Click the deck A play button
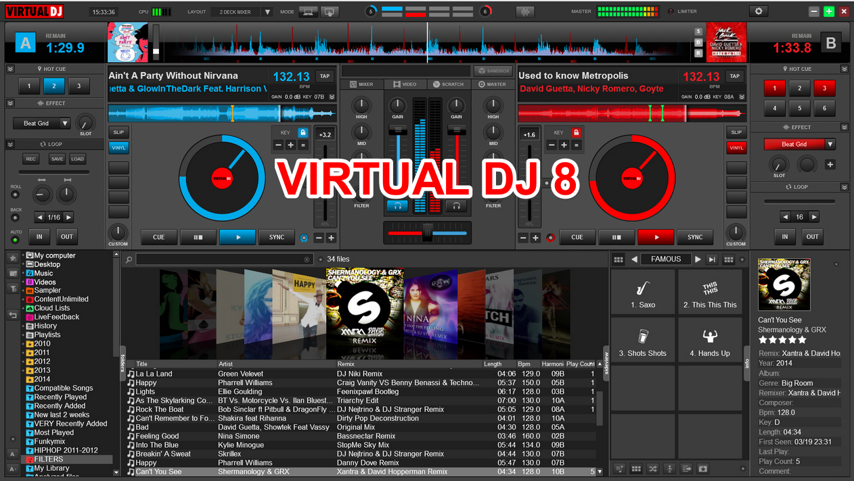Screen dimensions: 854x481 point(238,237)
